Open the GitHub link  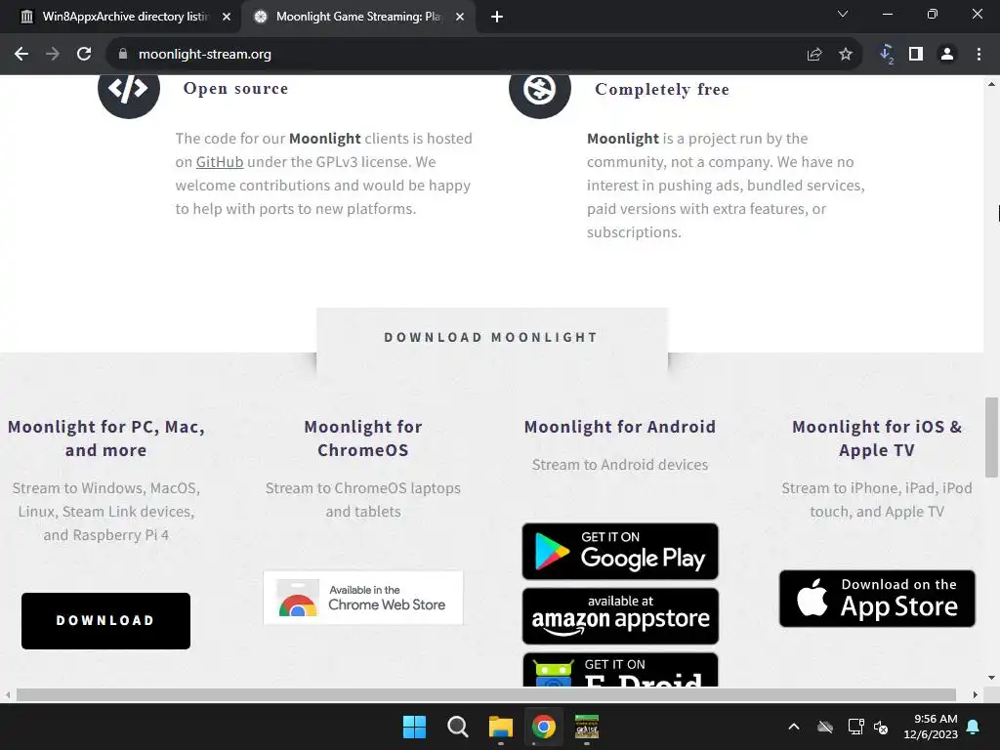220,162
